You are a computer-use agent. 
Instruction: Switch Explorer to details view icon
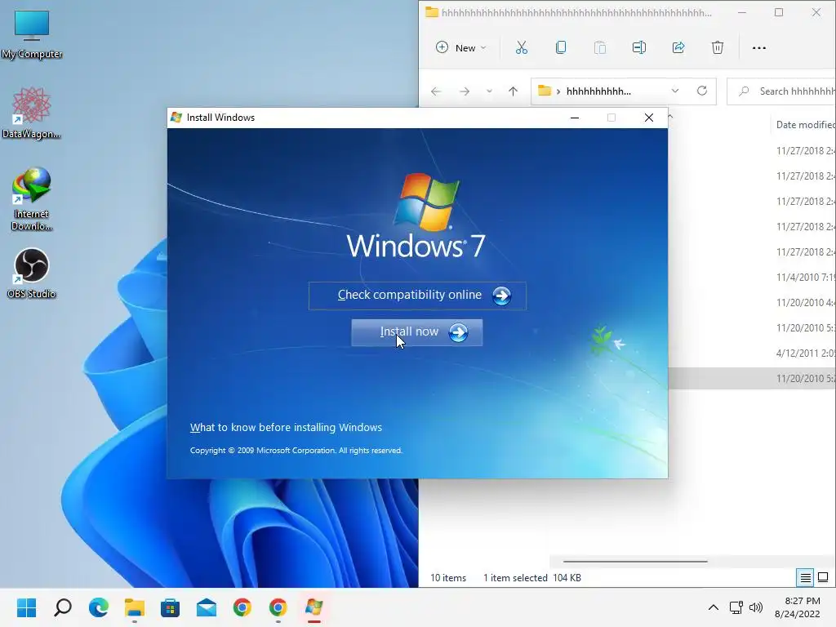[805, 577]
